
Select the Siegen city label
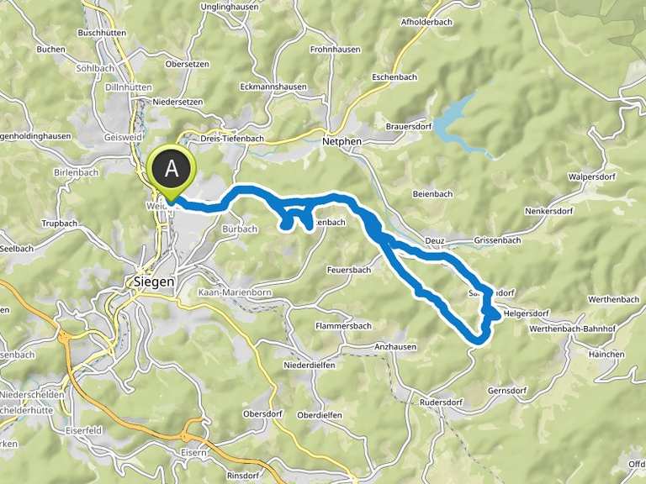[154, 282]
